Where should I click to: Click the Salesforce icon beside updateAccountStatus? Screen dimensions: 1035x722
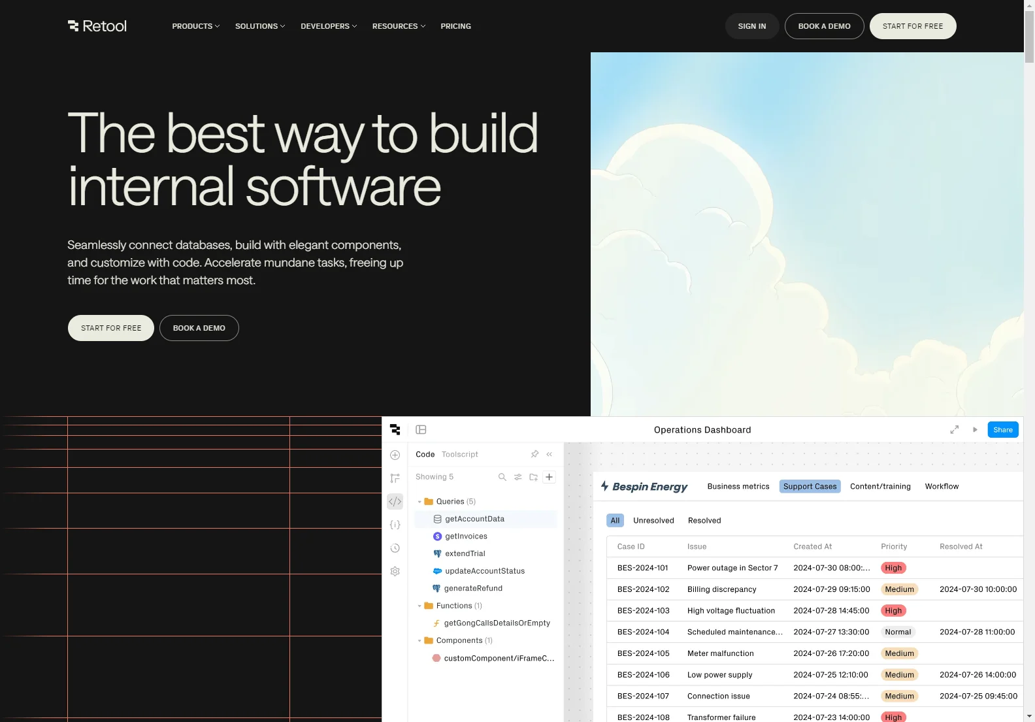[x=438, y=571]
